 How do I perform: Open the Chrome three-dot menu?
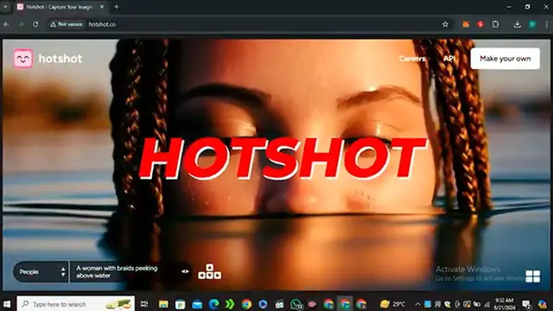[547, 24]
